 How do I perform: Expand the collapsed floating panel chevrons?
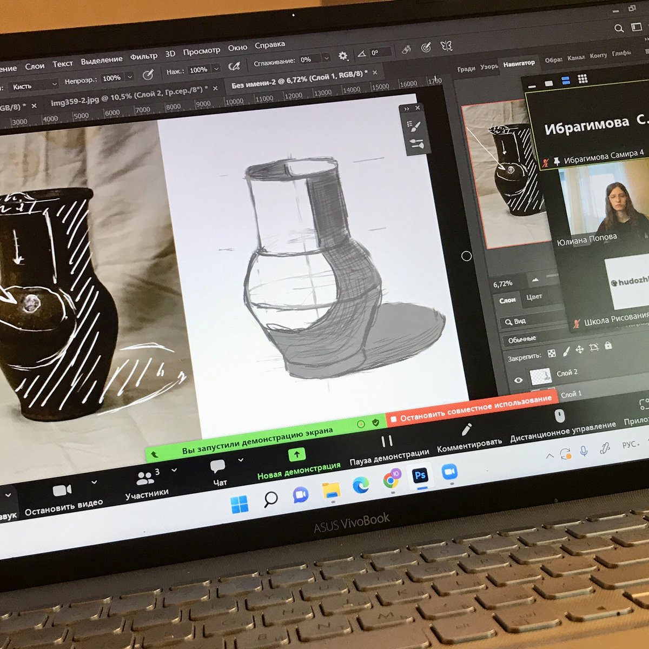point(407,109)
